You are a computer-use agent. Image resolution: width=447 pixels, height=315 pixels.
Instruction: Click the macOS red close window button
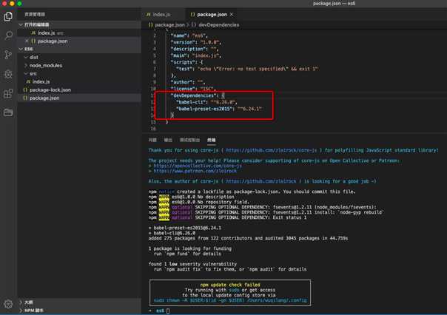4,4
